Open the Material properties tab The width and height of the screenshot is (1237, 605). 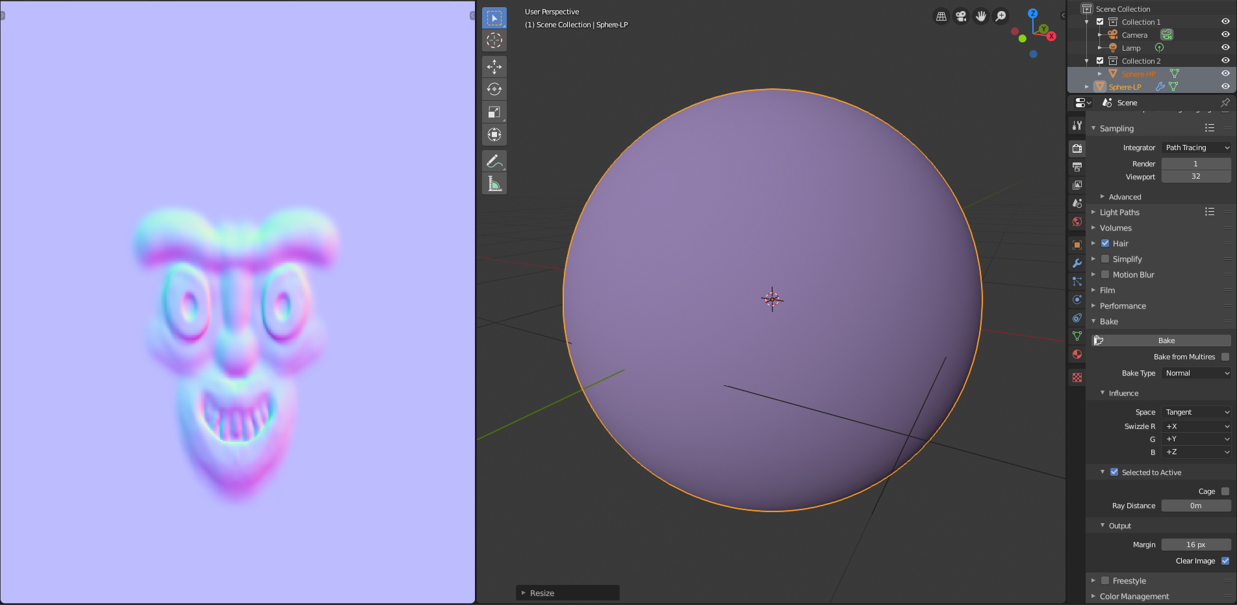pos(1077,354)
